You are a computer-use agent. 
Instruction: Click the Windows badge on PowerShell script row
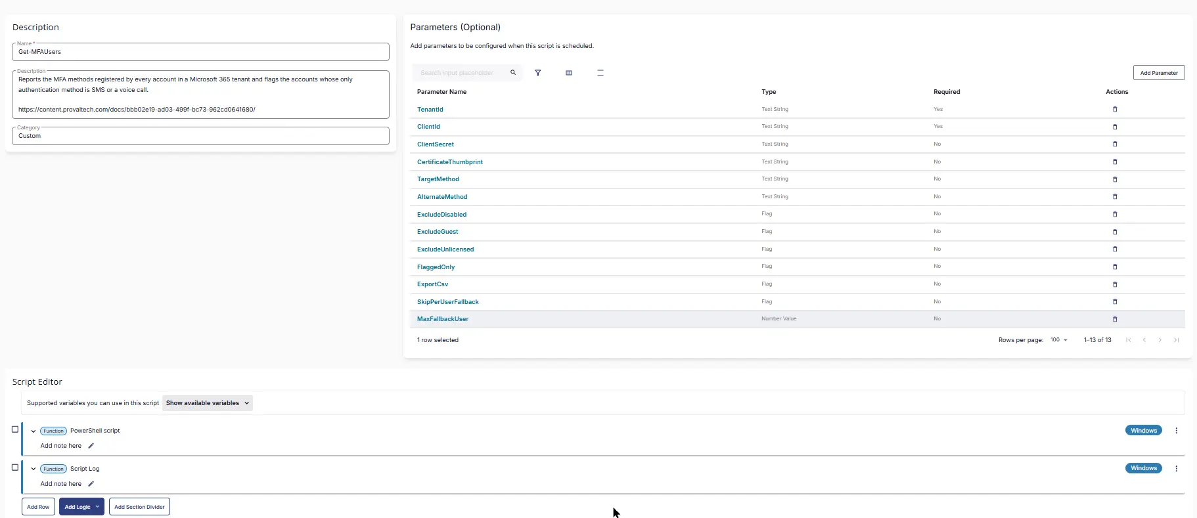point(1144,431)
